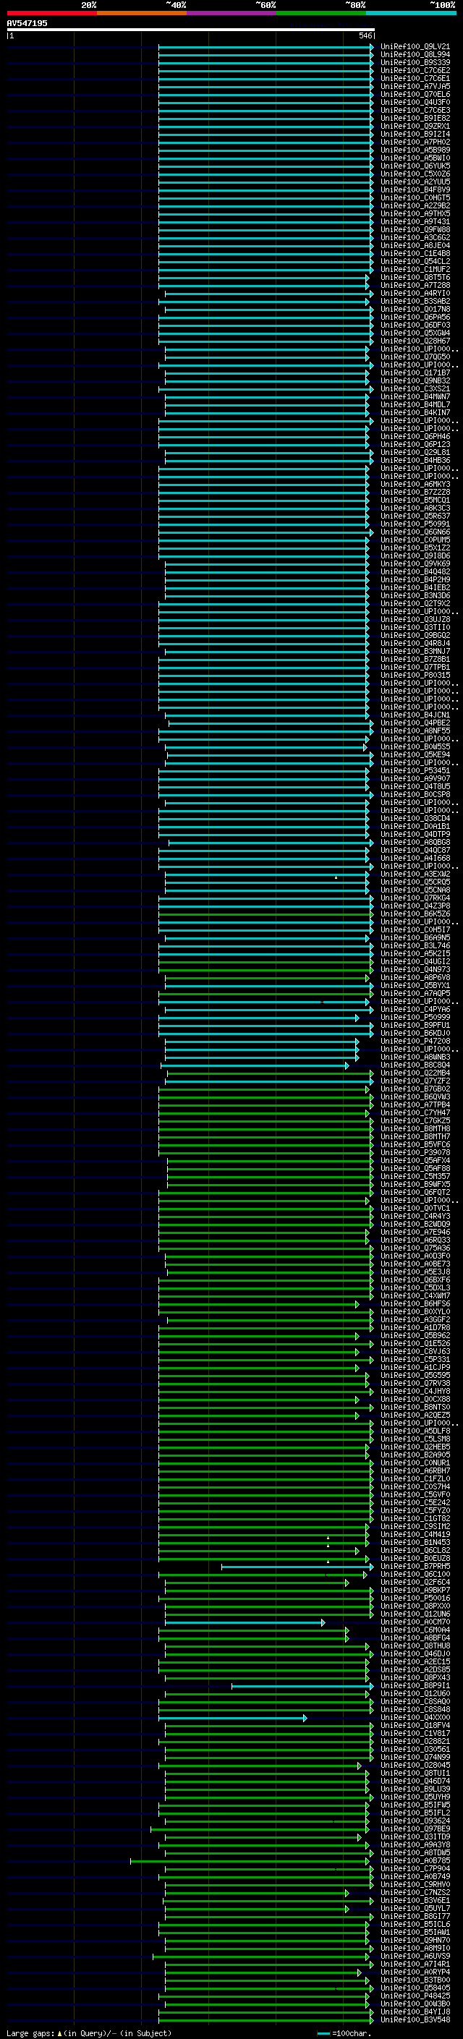Click hit label UniRef100_A6RQ33

click(415, 1240)
